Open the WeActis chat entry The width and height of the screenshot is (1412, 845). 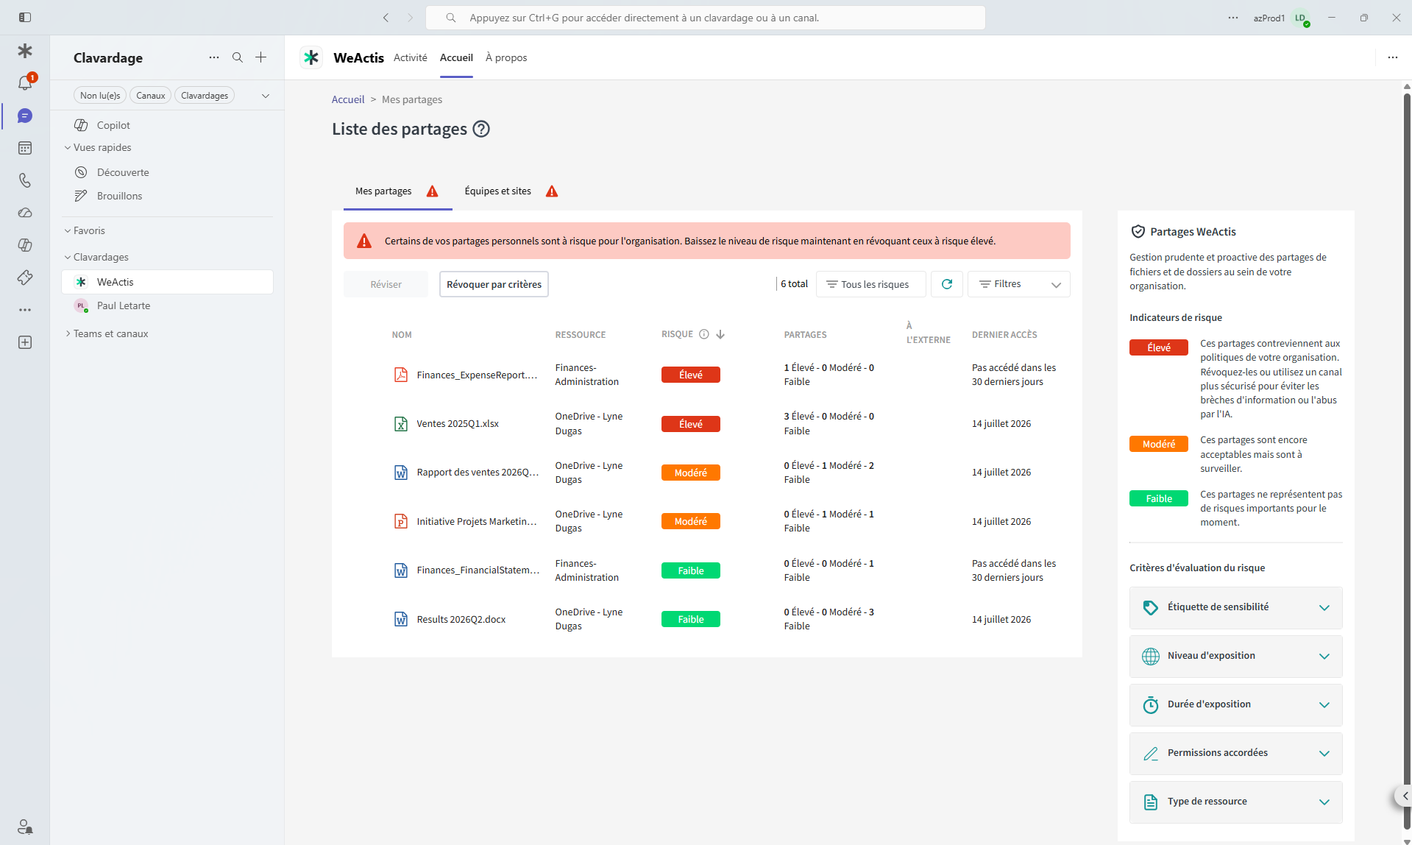click(x=168, y=282)
